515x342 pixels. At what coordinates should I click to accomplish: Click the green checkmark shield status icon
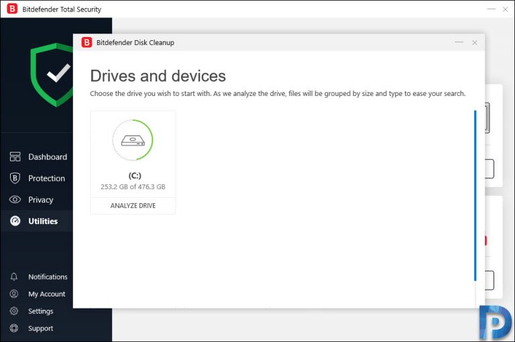pos(52,75)
